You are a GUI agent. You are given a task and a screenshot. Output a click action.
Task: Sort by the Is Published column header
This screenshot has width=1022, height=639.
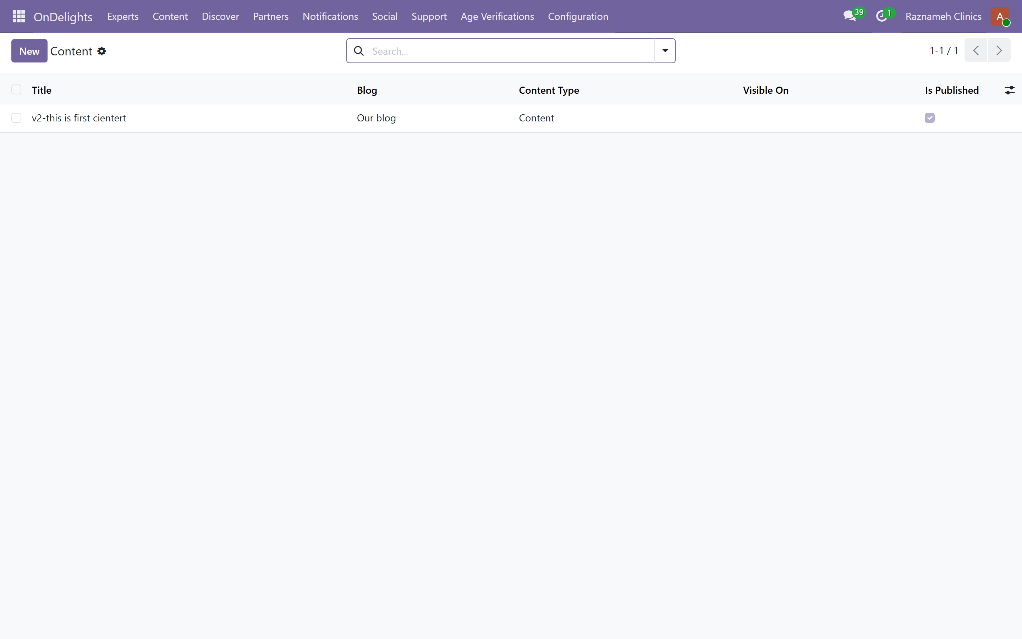[952, 90]
